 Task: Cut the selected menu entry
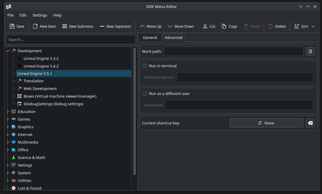[x=205, y=26]
